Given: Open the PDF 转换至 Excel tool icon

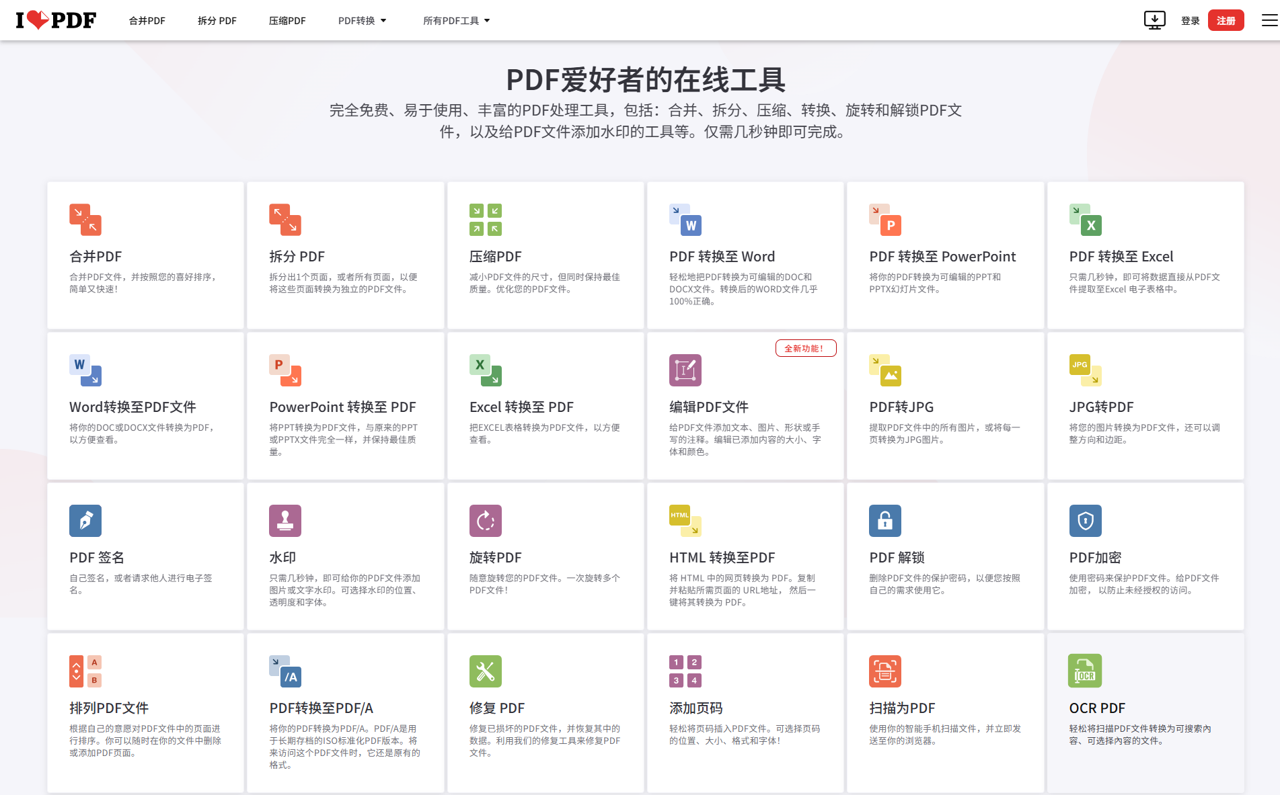Looking at the screenshot, I should [x=1085, y=220].
